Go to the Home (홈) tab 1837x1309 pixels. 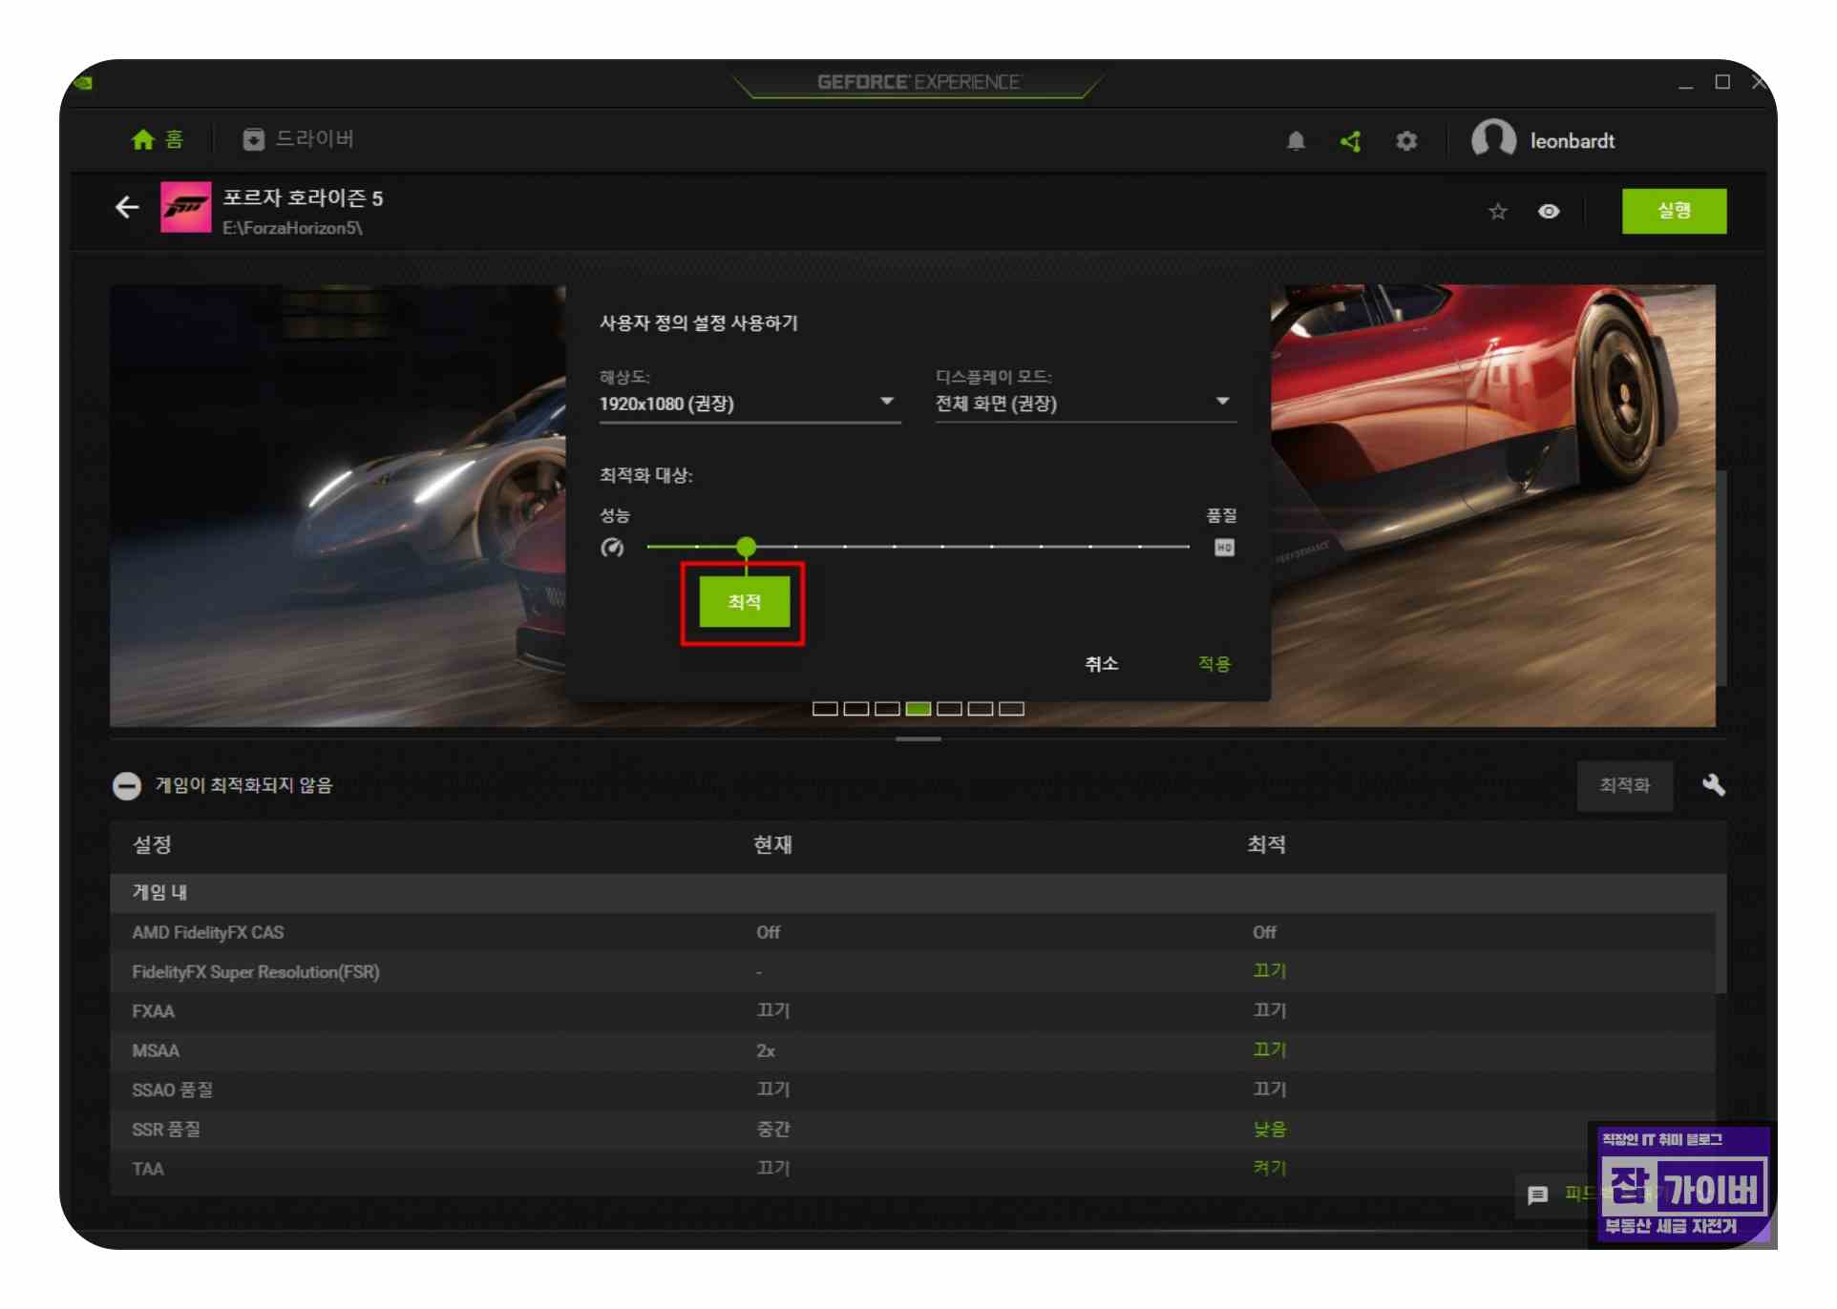pyautogui.click(x=158, y=139)
